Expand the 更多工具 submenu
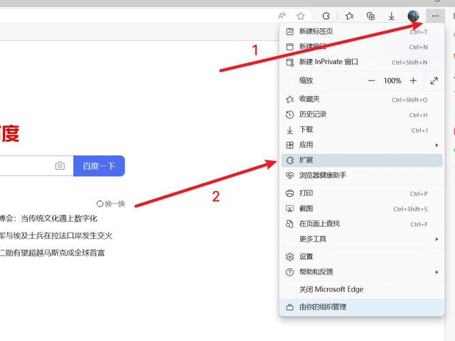 [x=362, y=239]
